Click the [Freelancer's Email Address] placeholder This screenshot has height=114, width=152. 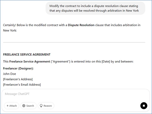(22, 85)
